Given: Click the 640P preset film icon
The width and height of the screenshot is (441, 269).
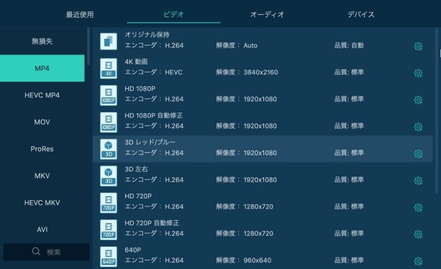Looking at the screenshot, I should pyautogui.click(x=109, y=256).
